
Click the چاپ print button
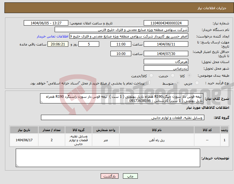(x=130, y=176)
